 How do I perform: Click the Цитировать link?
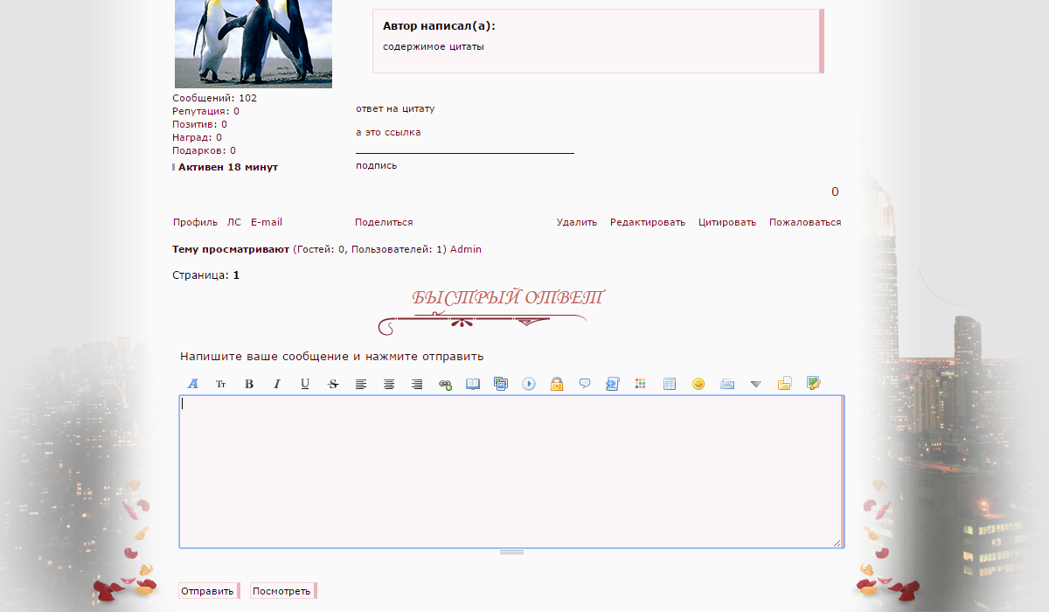727,222
